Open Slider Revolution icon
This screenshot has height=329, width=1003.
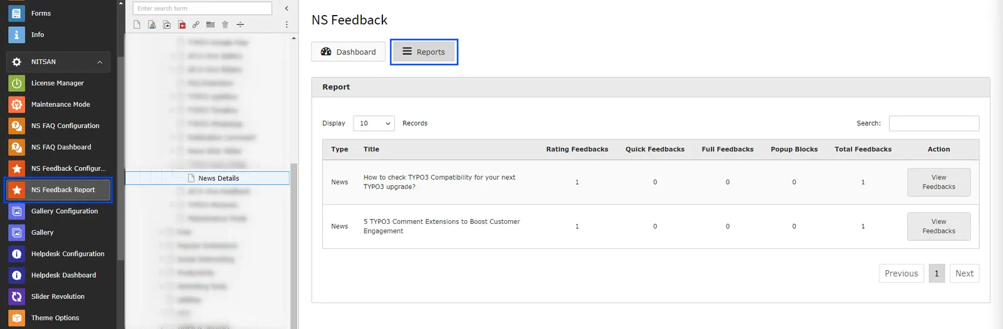coord(17,296)
